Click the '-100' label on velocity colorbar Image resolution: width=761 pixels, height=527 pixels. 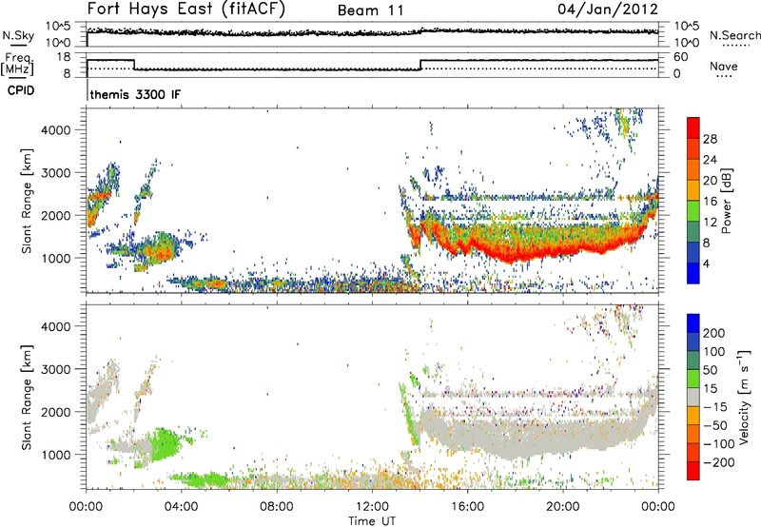[x=719, y=444]
